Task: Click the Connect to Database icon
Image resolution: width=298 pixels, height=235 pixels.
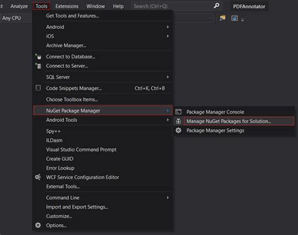Action: click(x=38, y=57)
